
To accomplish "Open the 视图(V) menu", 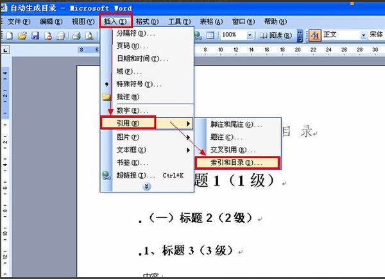I will point(83,22).
